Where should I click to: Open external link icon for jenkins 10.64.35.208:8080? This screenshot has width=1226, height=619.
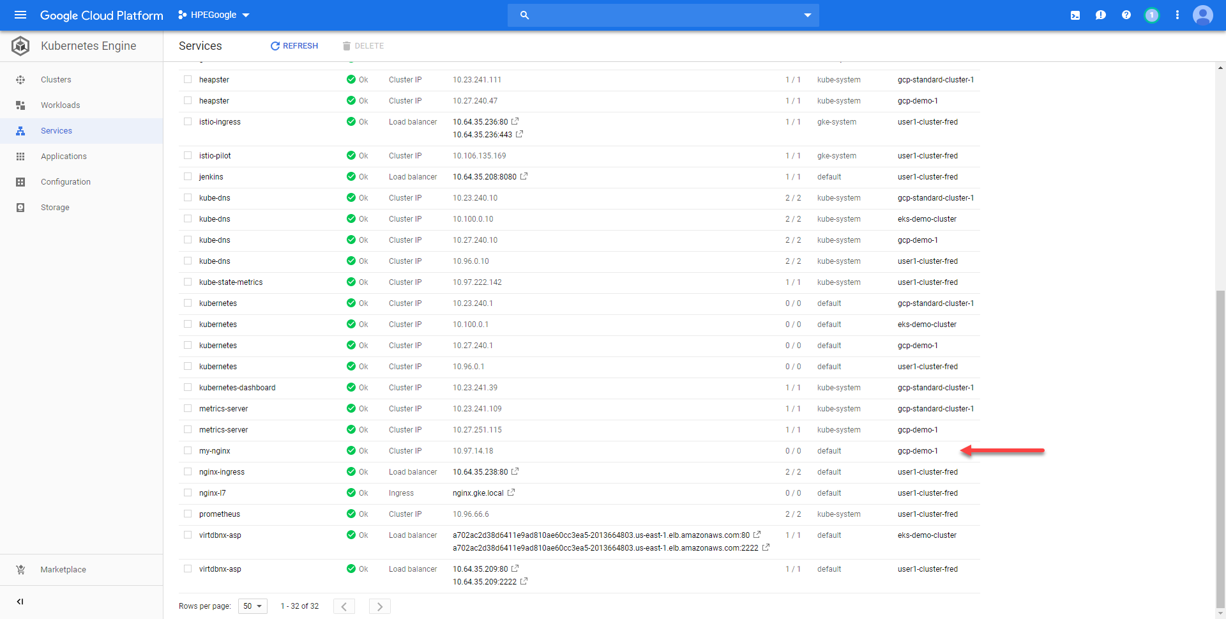click(524, 176)
